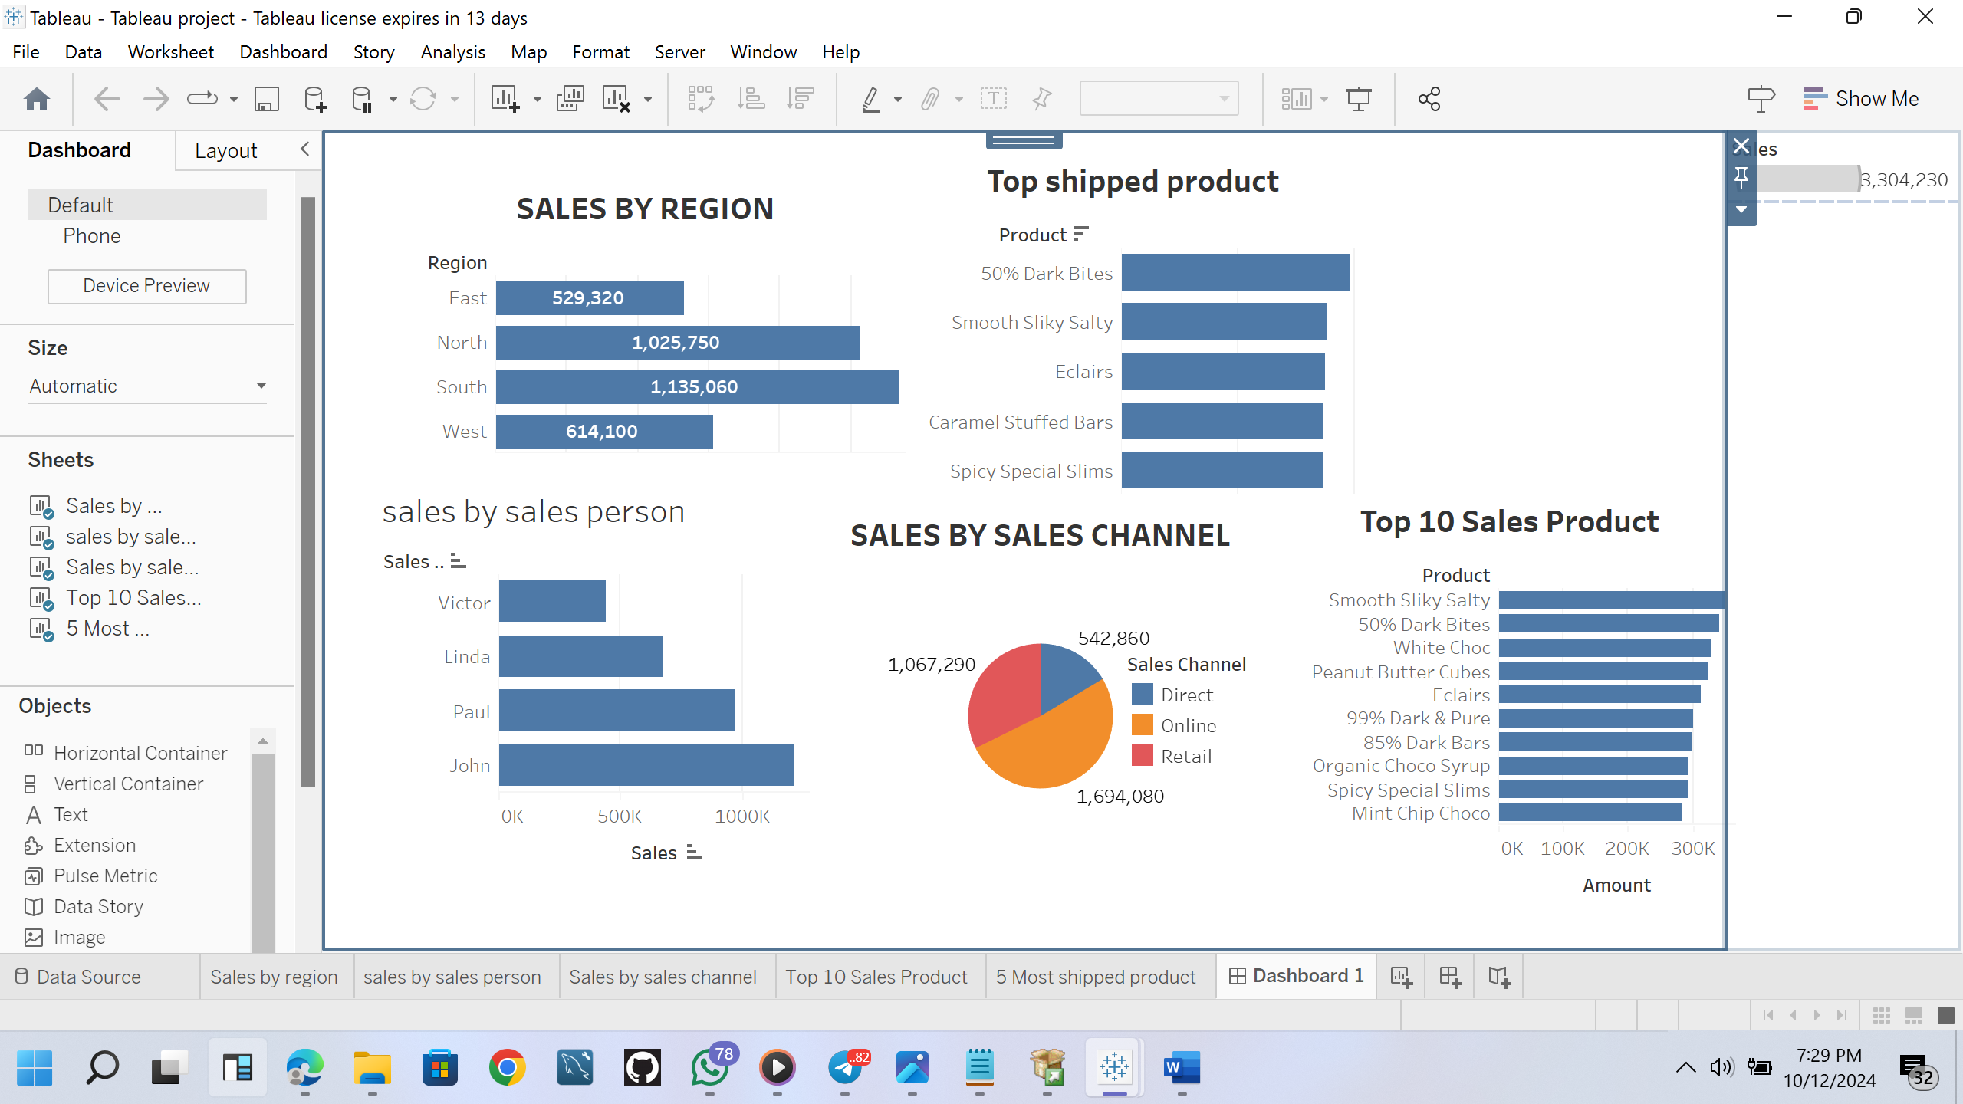The height and width of the screenshot is (1104, 1963).
Task: Click the Tableau home start page icon
Action: click(x=37, y=99)
